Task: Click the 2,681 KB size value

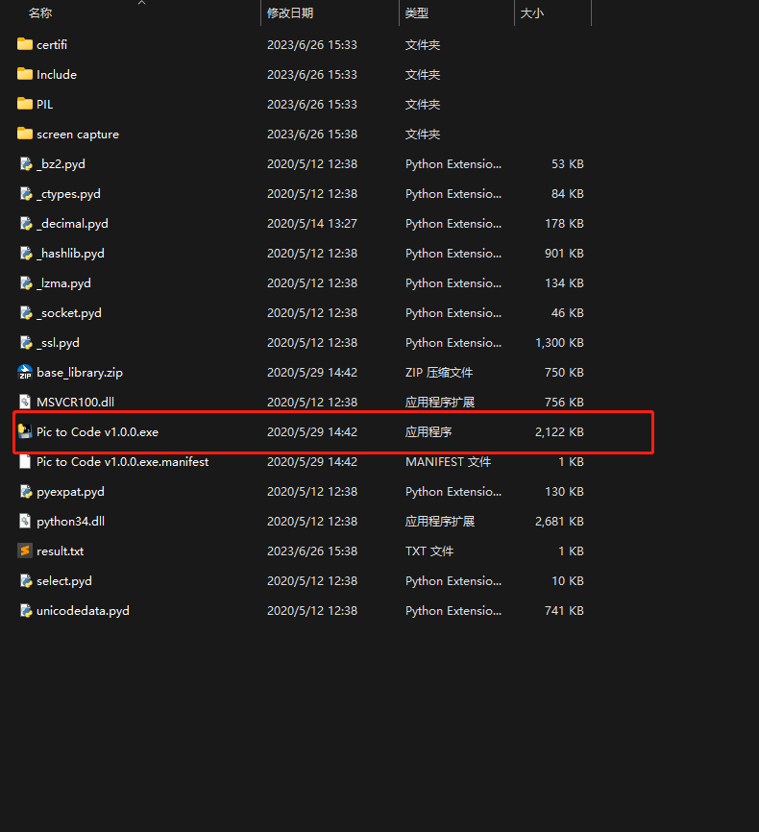Action: [x=559, y=521]
